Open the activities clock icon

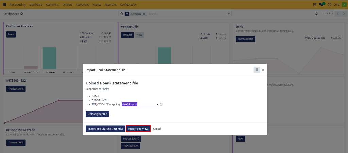(x=330, y=5)
